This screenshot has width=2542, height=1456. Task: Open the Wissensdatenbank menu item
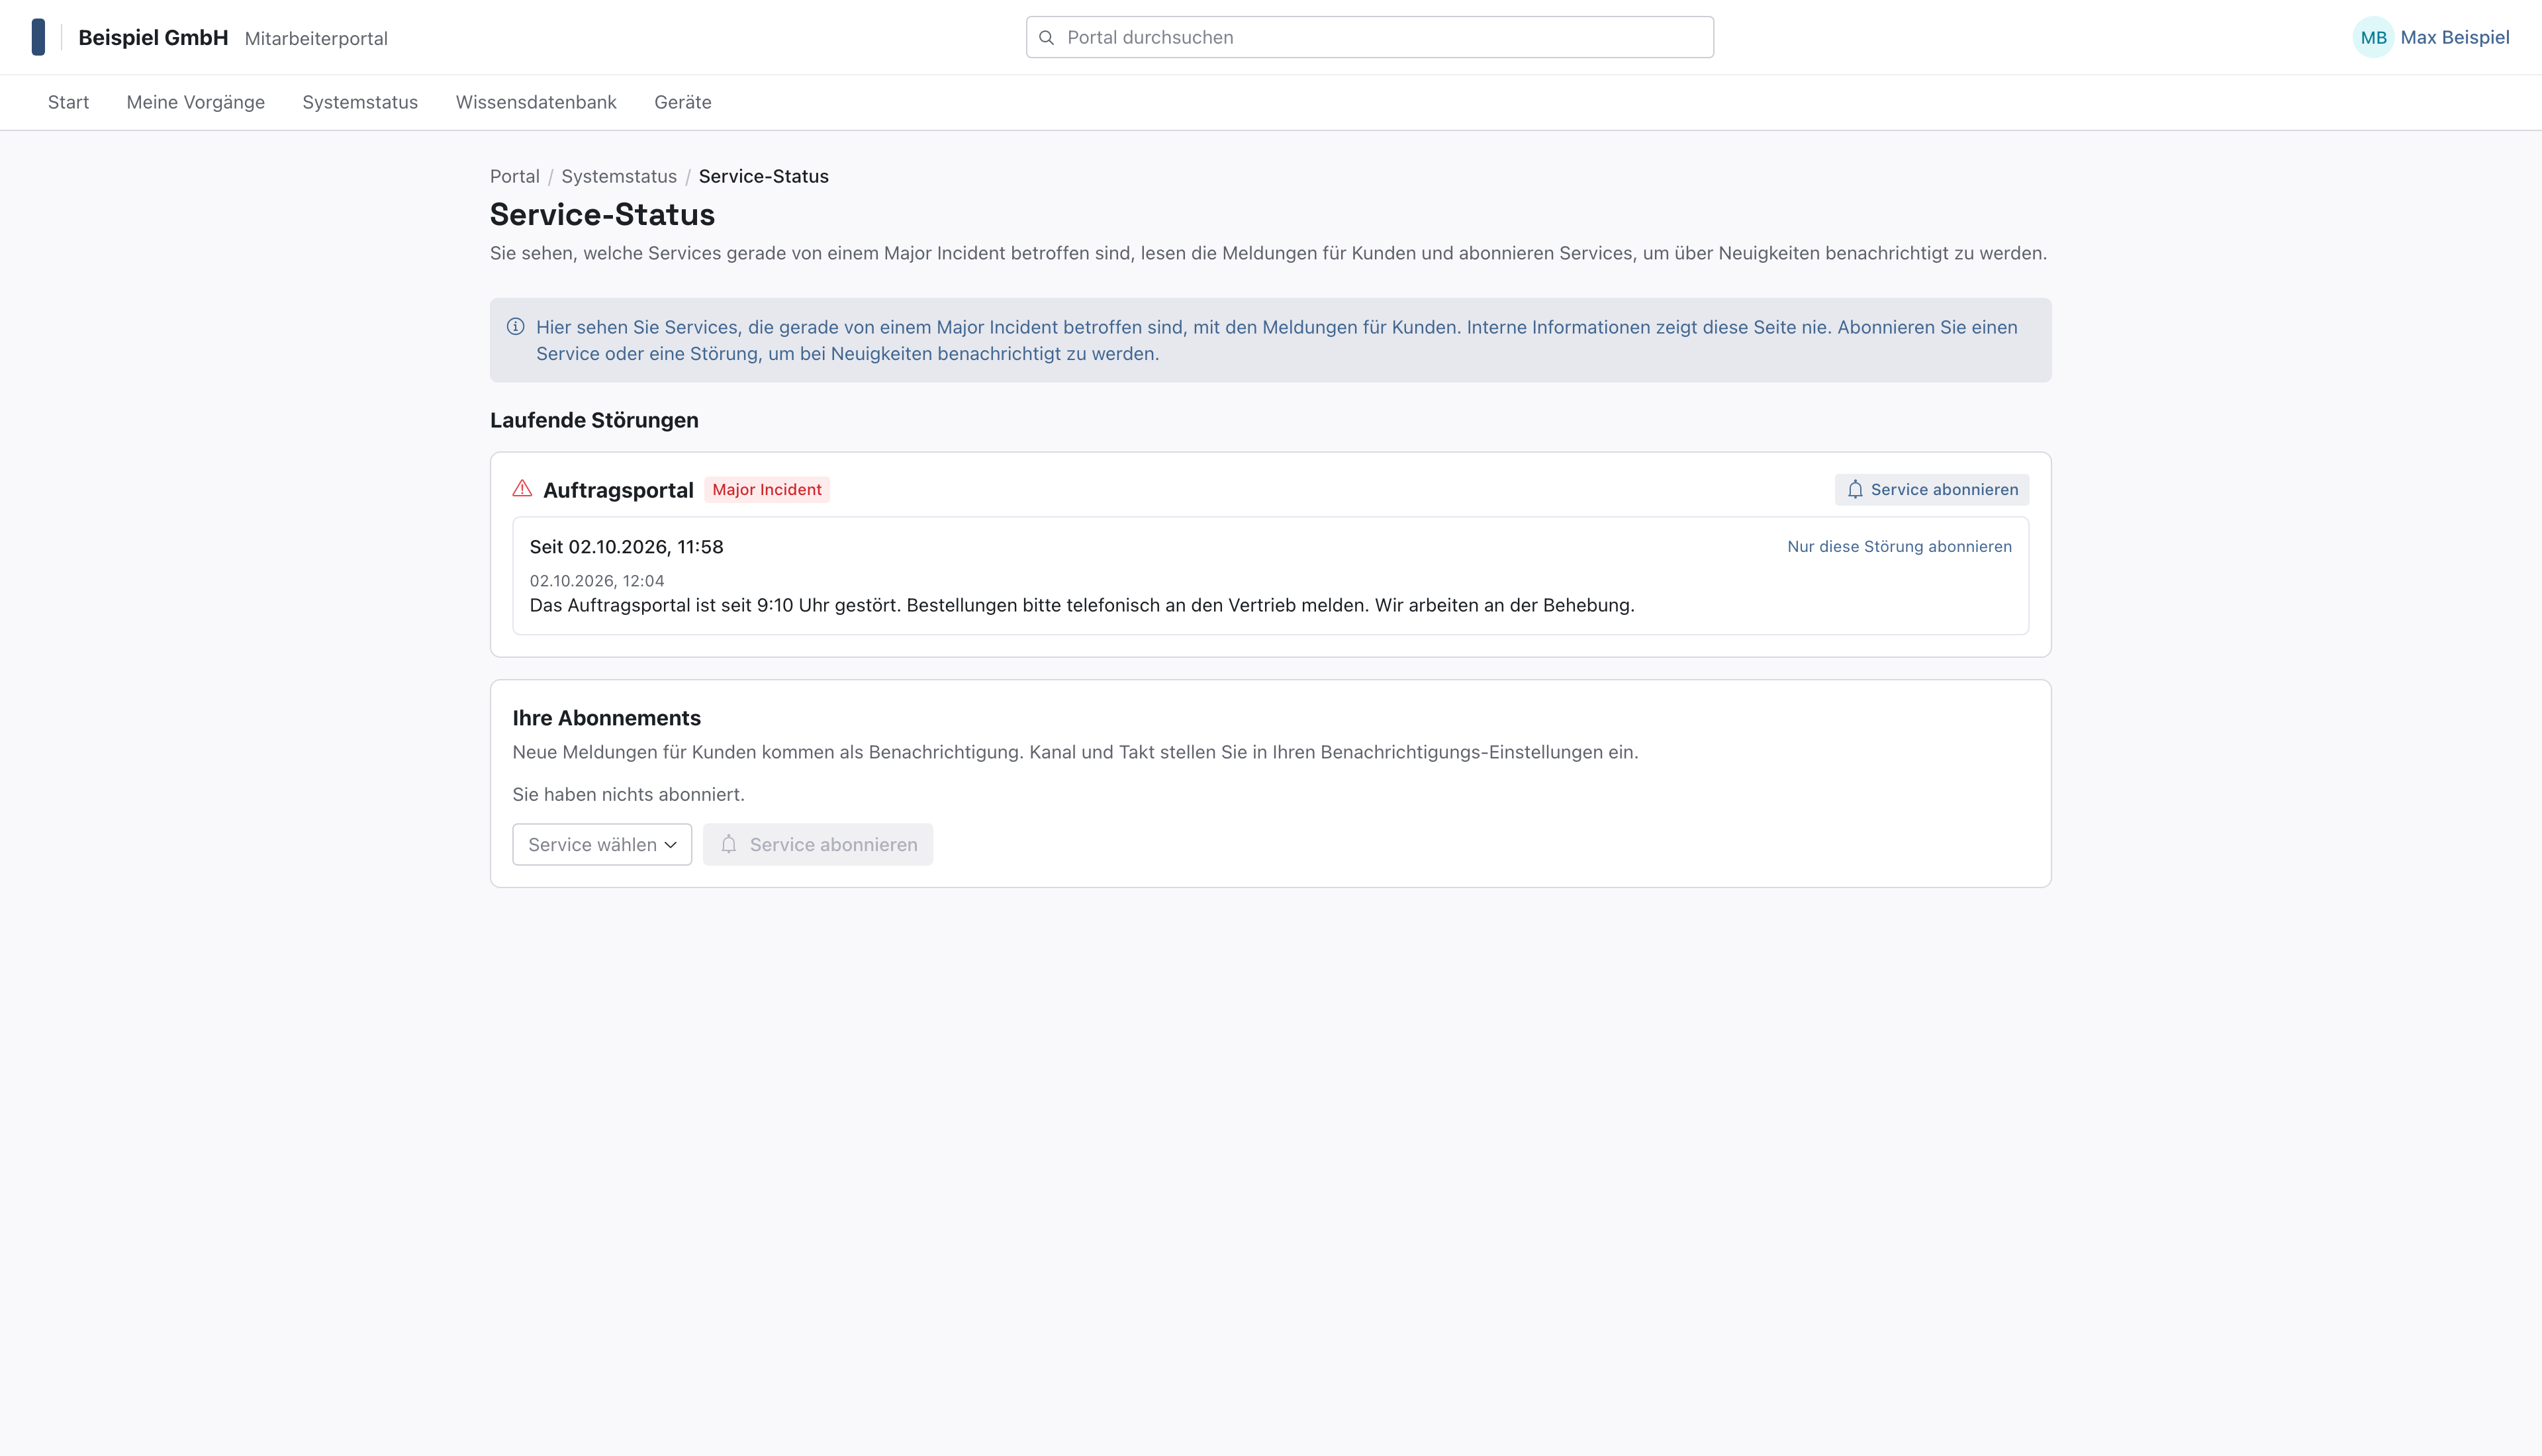tap(536, 102)
